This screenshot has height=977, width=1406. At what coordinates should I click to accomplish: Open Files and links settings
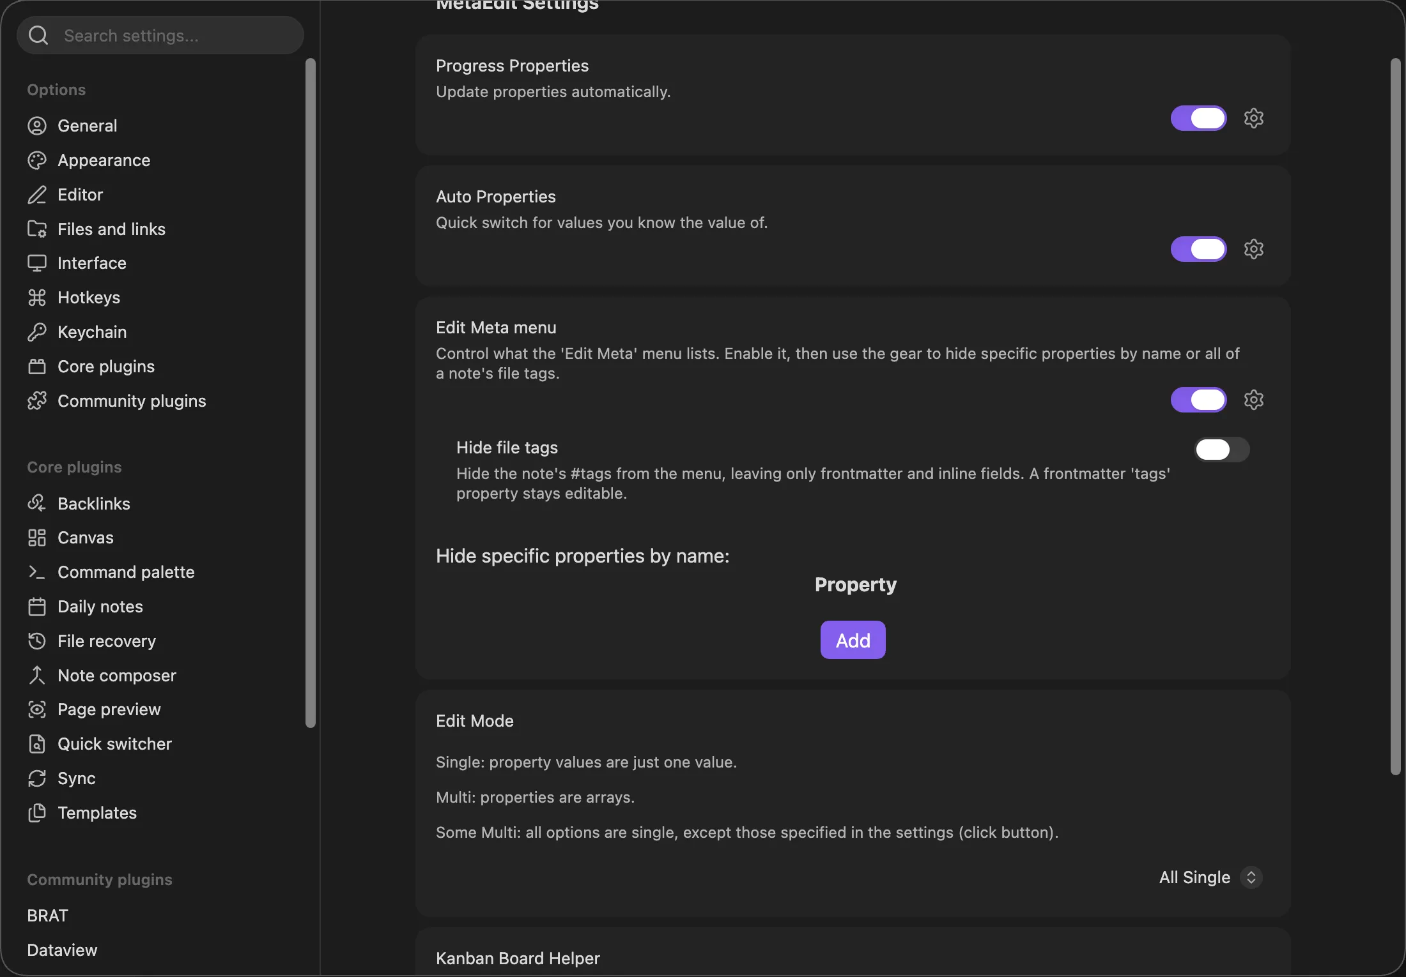(111, 229)
